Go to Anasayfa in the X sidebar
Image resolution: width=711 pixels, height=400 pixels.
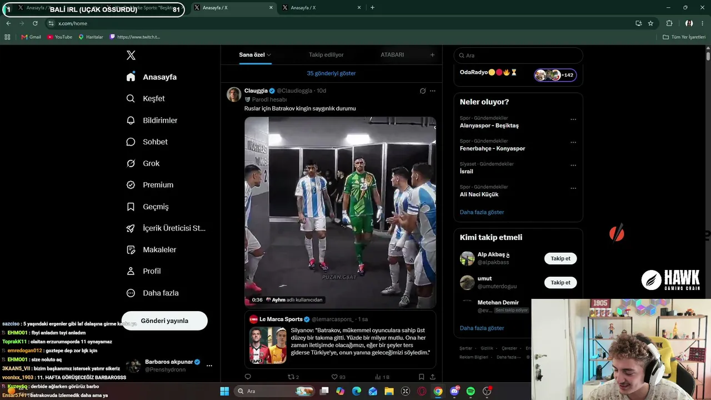[152, 77]
